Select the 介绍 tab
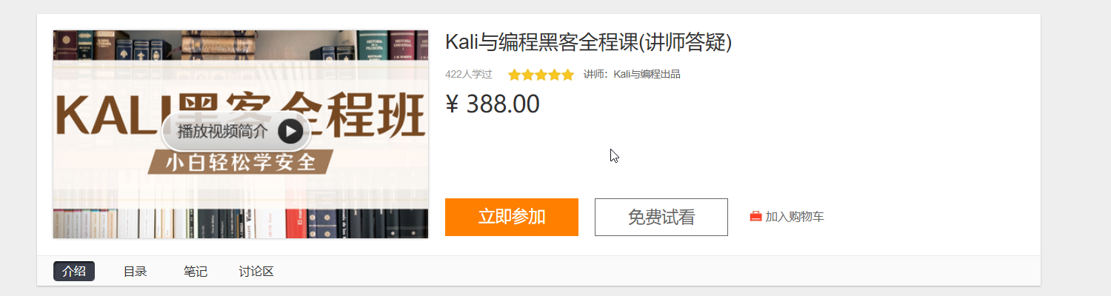Viewport: 1111px width, 296px height. point(74,272)
